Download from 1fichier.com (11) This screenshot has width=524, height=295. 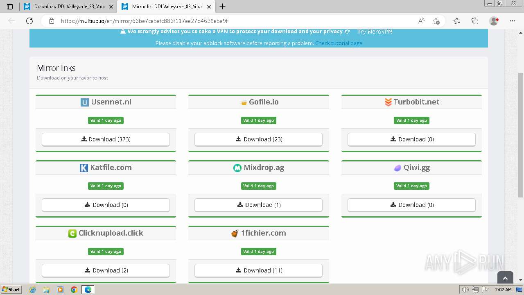(258, 270)
